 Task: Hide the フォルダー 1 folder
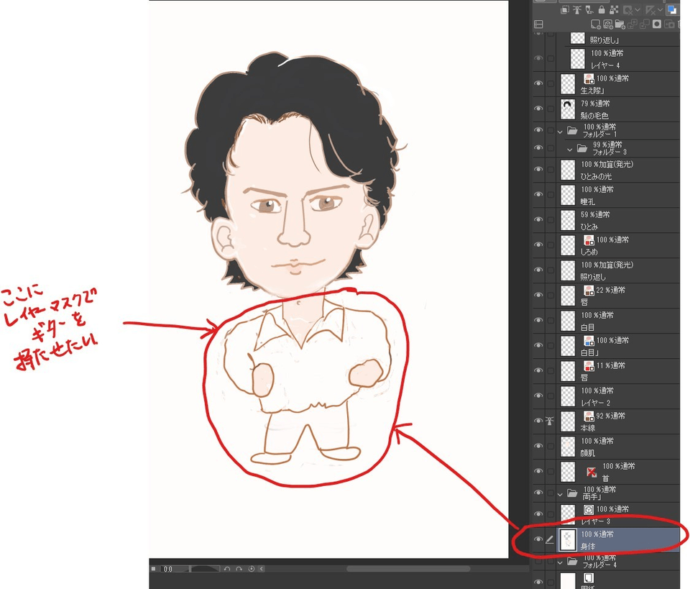click(538, 130)
